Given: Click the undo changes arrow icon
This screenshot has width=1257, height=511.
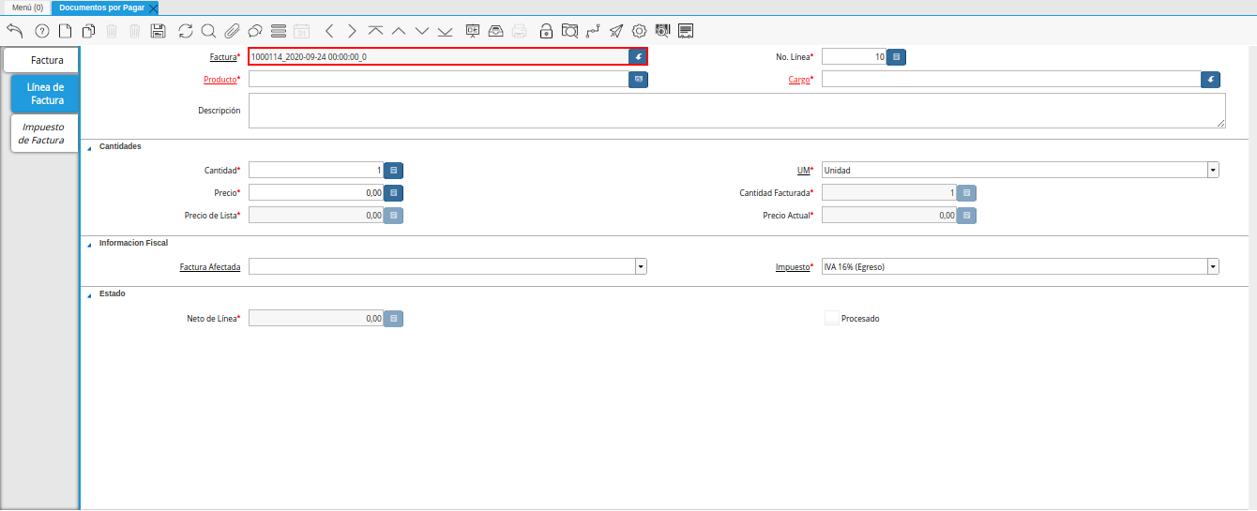Looking at the screenshot, I should pyautogui.click(x=14, y=31).
